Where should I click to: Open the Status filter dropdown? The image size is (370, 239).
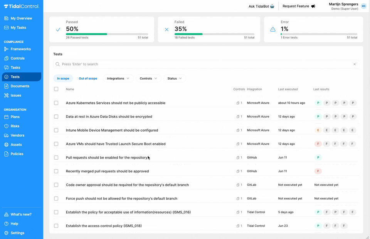point(175,78)
